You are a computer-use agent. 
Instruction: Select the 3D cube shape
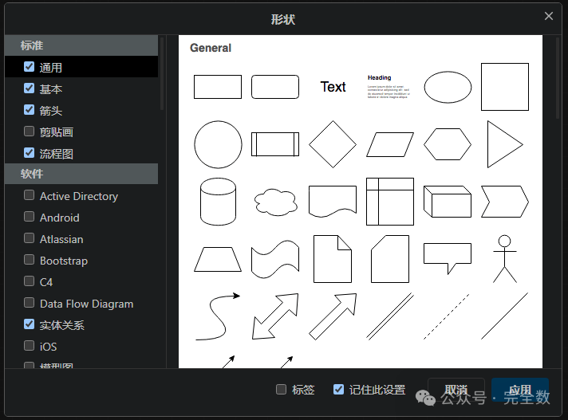point(448,202)
